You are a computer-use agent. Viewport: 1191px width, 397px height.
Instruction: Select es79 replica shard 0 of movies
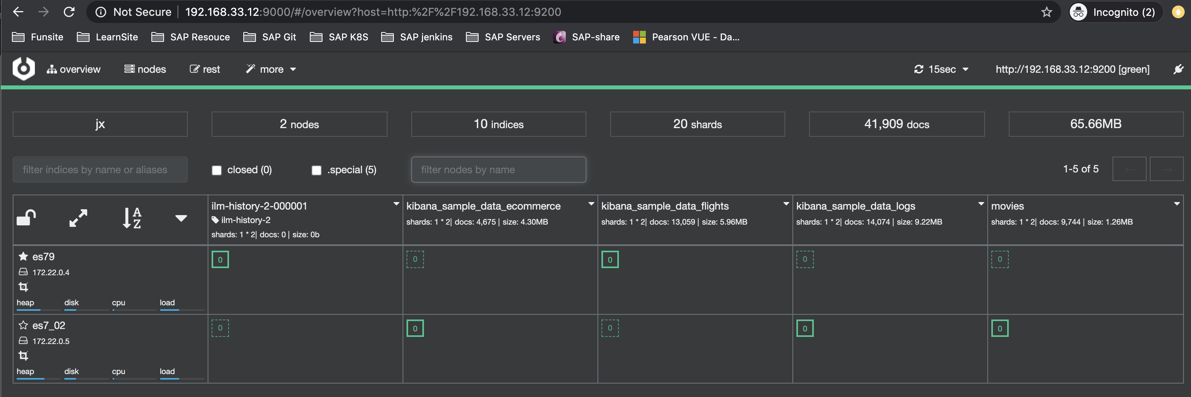point(1000,259)
